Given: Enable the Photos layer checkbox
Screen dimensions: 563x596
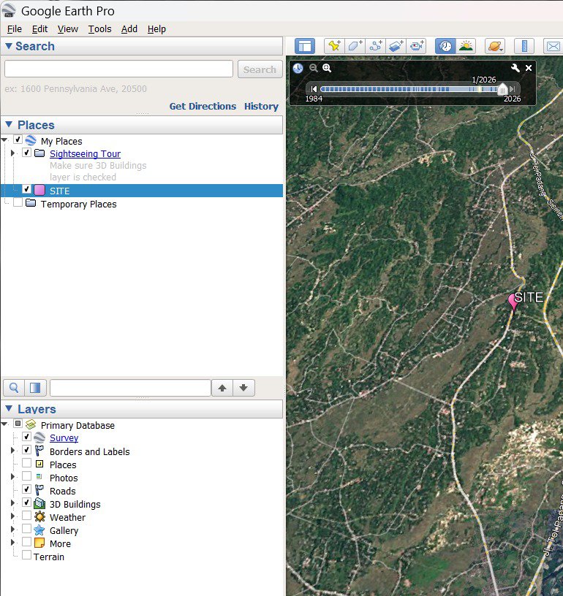Looking at the screenshot, I should click(x=26, y=476).
